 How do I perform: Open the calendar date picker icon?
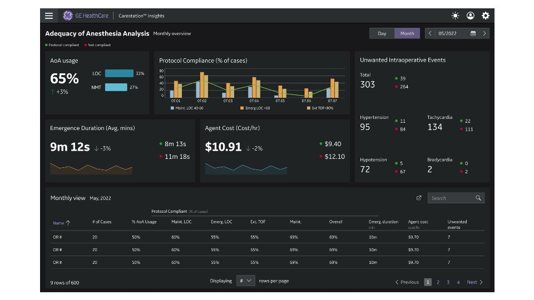473,33
